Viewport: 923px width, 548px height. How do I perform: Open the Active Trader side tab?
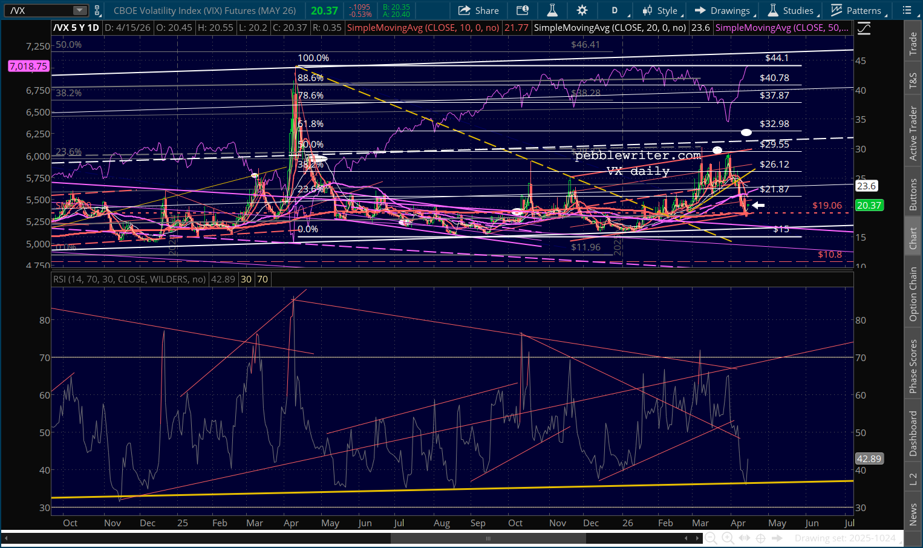(x=913, y=133)
